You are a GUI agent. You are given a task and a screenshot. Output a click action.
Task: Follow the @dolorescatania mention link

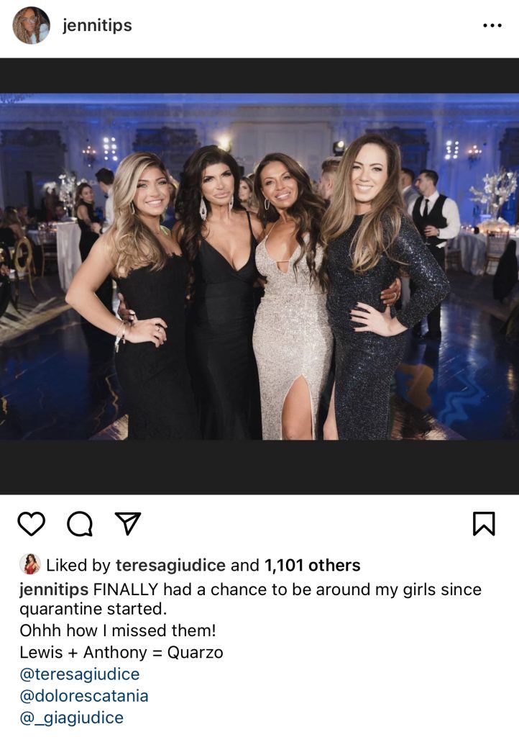pyautogui.click(x=84, y=696)
